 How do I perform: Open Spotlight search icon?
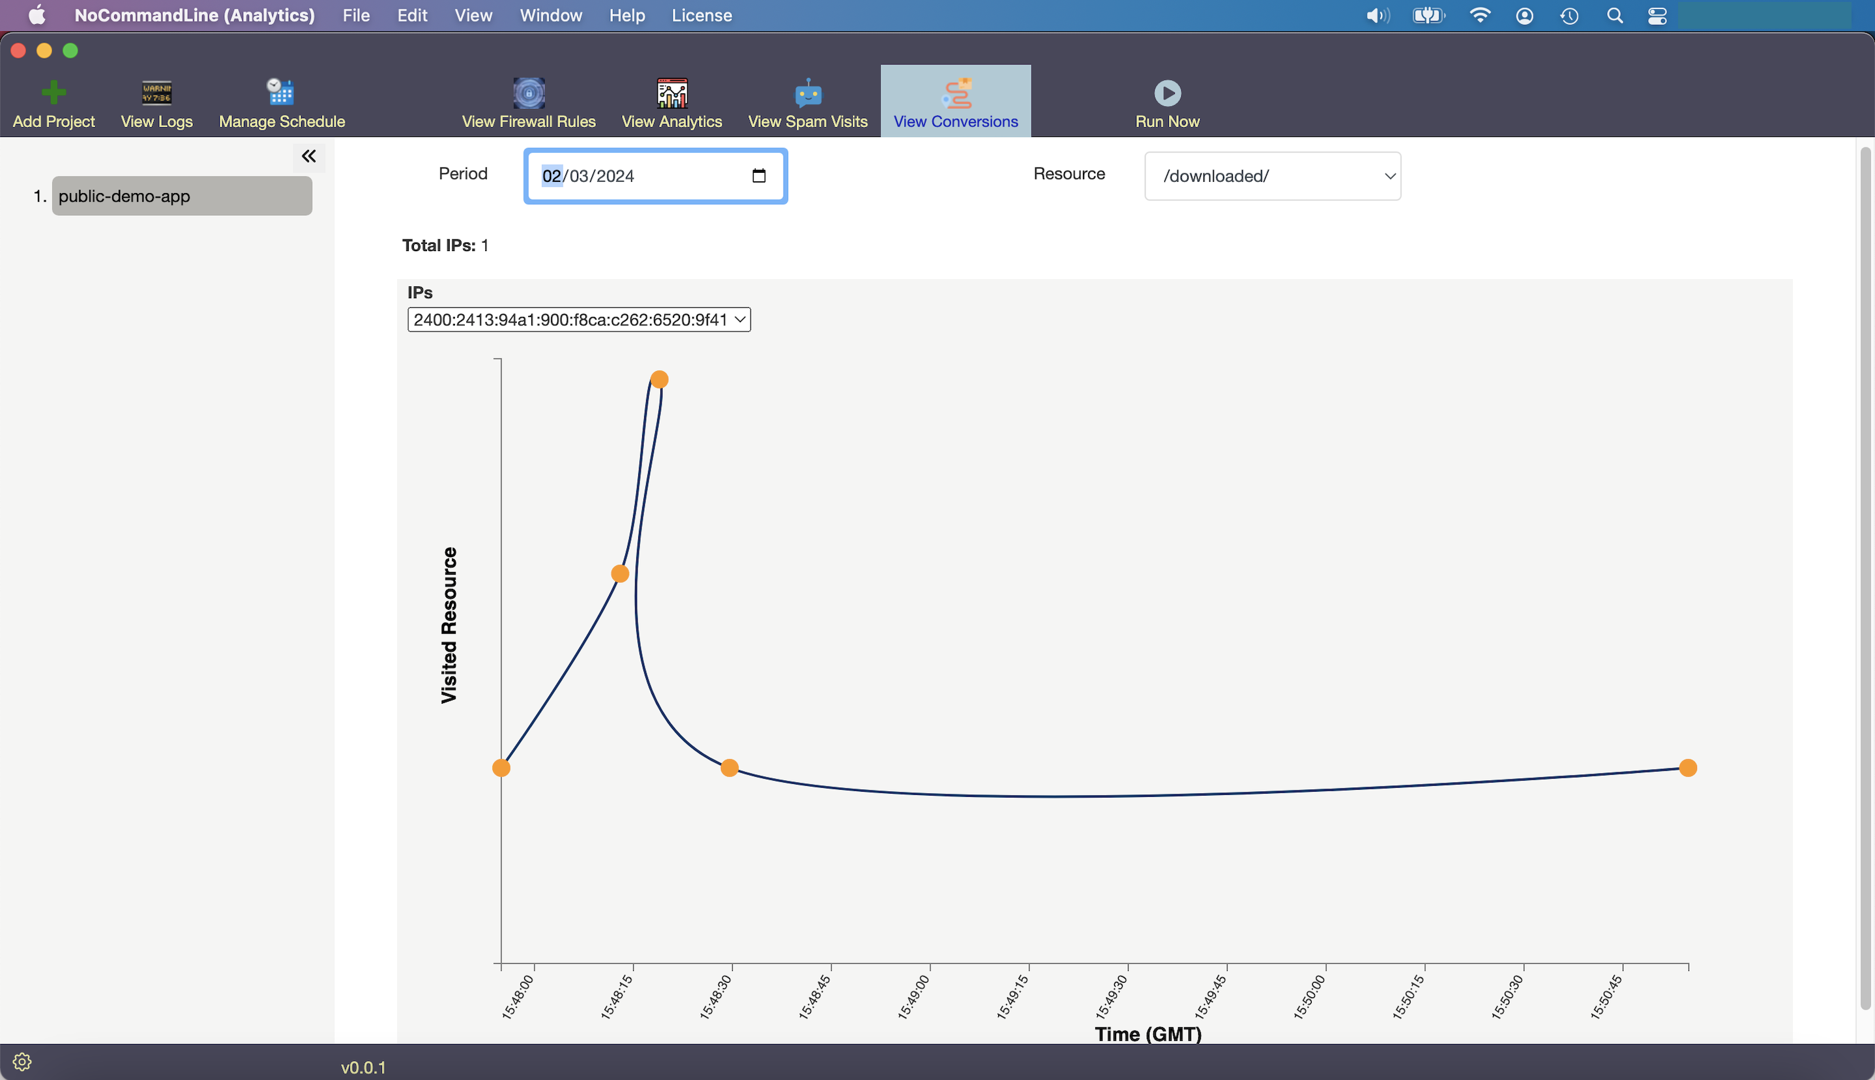pyautogui.click(x=1615, y=16)
